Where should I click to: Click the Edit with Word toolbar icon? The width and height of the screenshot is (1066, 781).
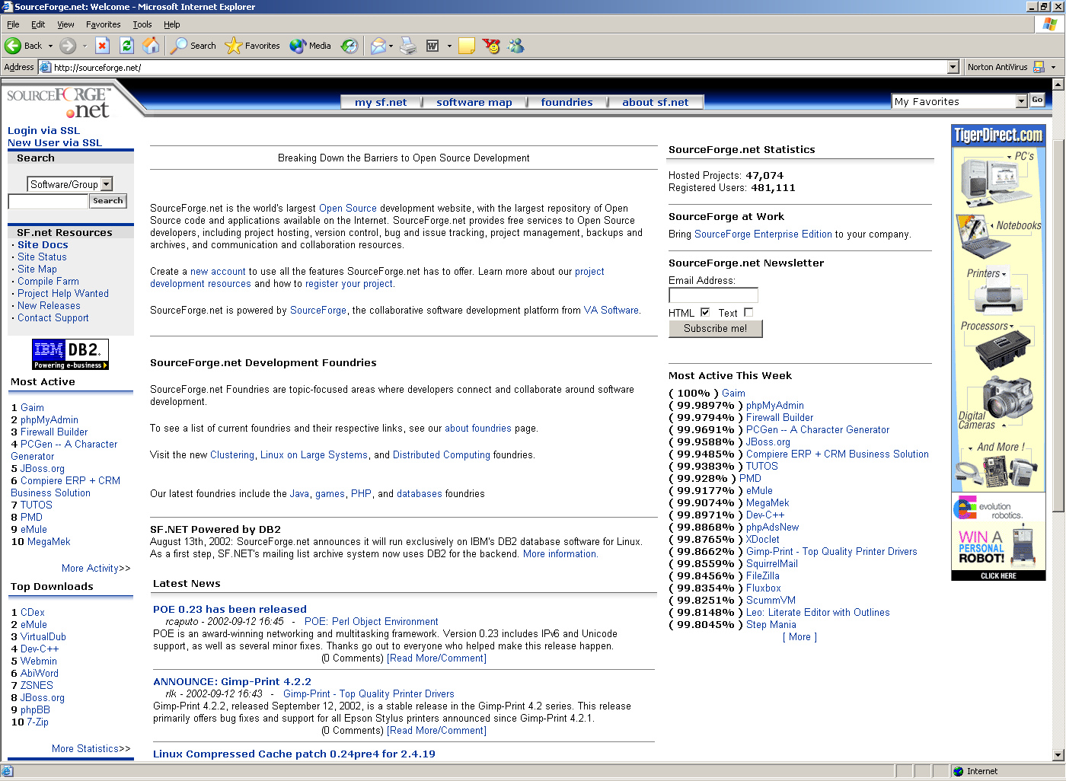pyautogui.click(x=432, y=46)
